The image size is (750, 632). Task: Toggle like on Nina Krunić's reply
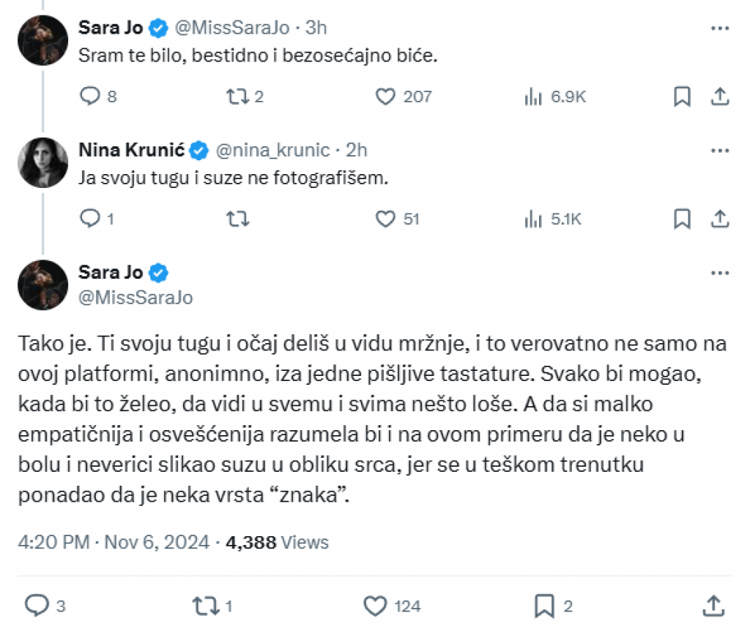[x=385, y=218]
